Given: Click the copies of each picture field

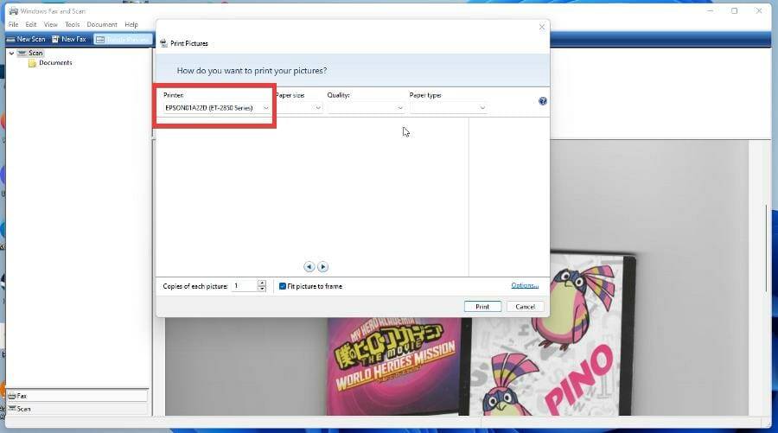Looking at the screenshot, I should pos(244,286).
